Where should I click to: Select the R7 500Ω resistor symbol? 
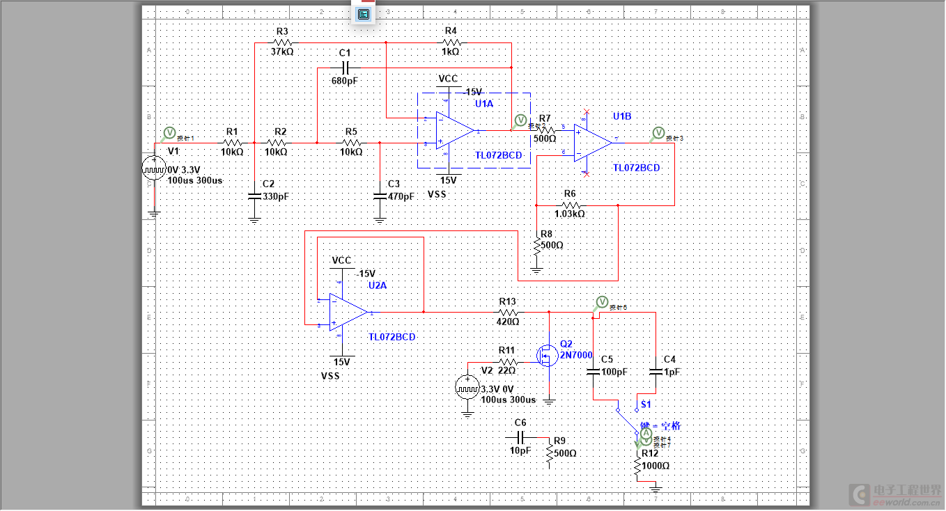(x=546, y=129)
